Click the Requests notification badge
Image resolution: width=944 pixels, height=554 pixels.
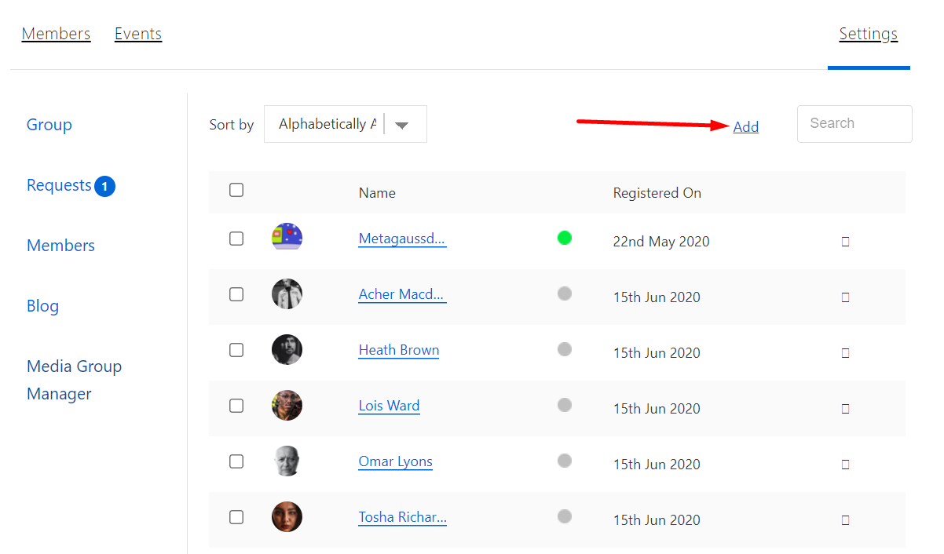(x=104, y=187)
